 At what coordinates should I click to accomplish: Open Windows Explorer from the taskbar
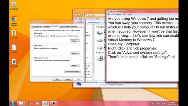click(x=21, y=103)
